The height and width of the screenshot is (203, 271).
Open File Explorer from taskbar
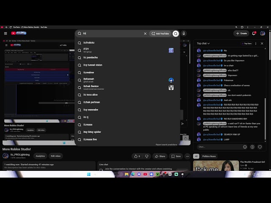pos(127,174)
